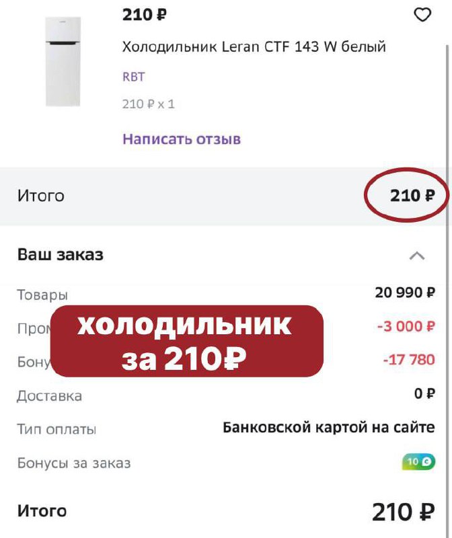Click the large final total 210 ₽ at the bottom
This screenshot has height=538, width=452.
point(403,512)
